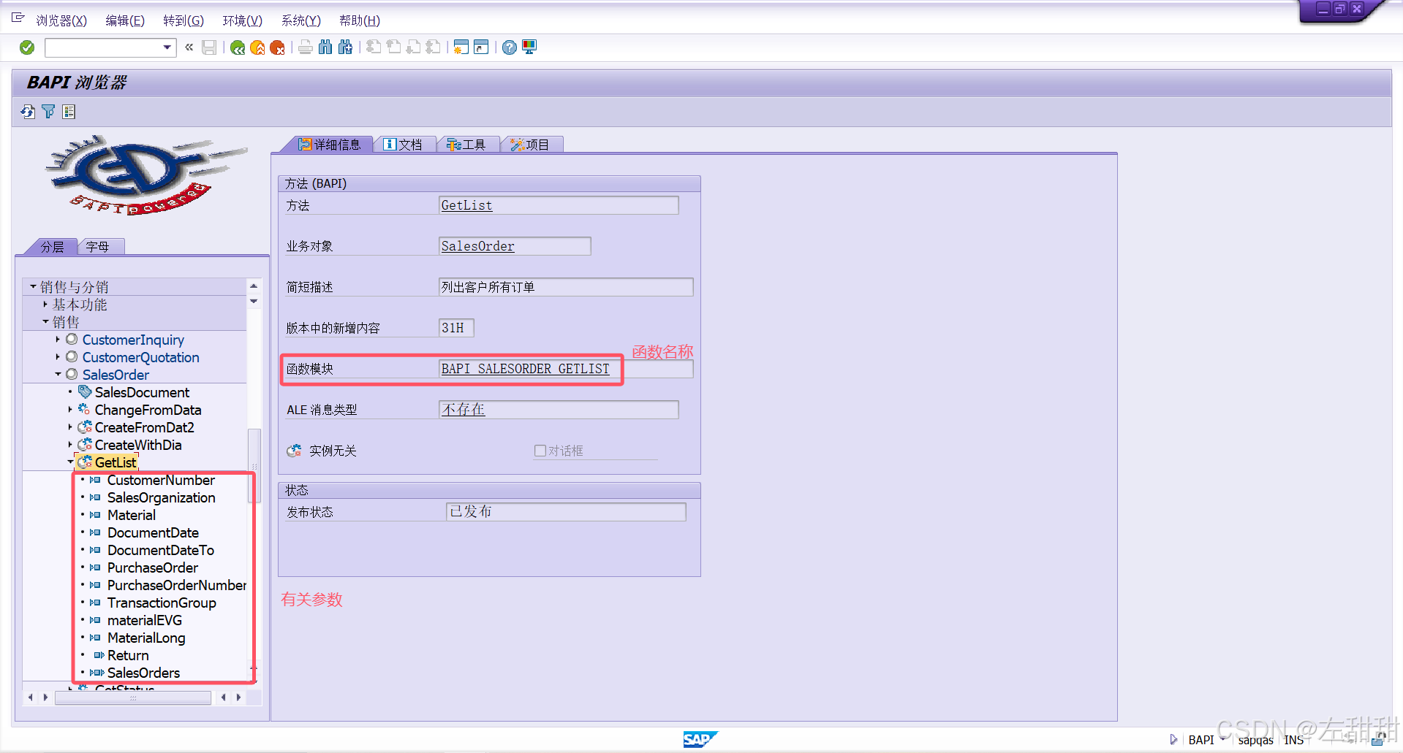Click the Previous Page icon
This screenshot has width=1403, height=753.
tap(393, 47)
